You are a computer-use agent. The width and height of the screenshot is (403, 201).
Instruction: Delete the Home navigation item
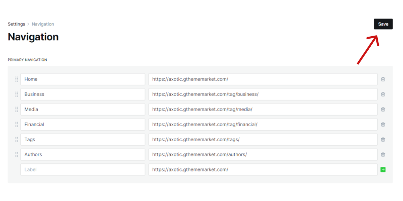pyautogui.click(x=383, y=79)
